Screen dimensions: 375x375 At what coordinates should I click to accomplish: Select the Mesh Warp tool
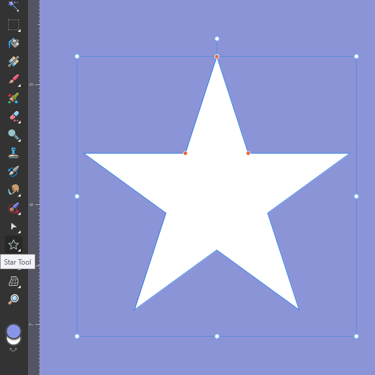14,282
